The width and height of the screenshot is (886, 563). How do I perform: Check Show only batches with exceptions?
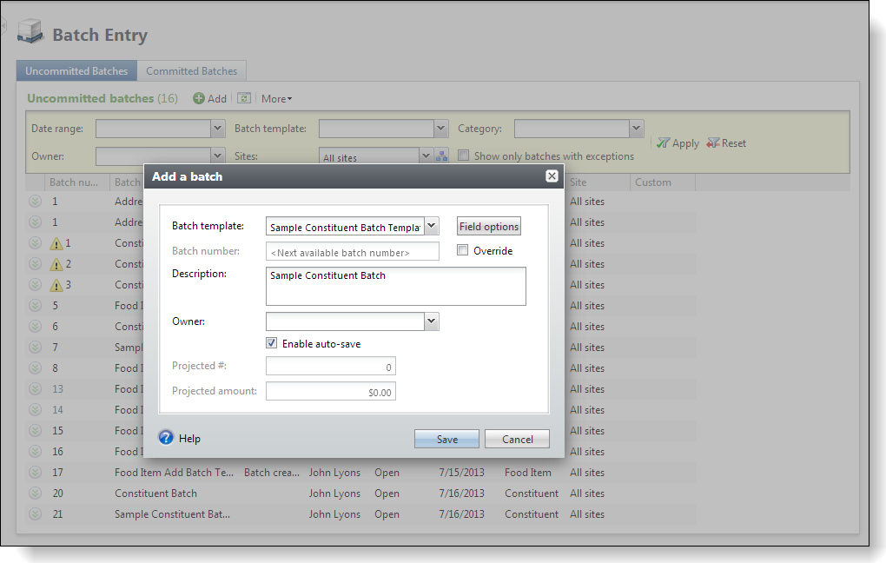463,156
